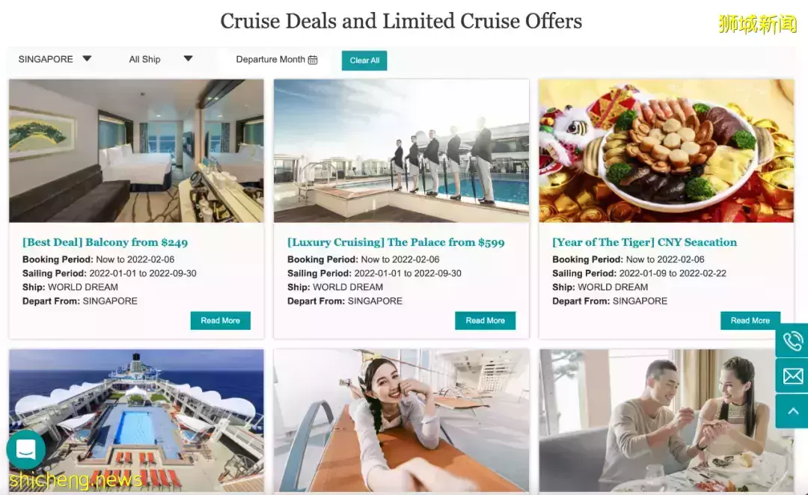Screen dimensions: 808x495
Task: Read More about CNY Seacation
Action: click(750, 320)
